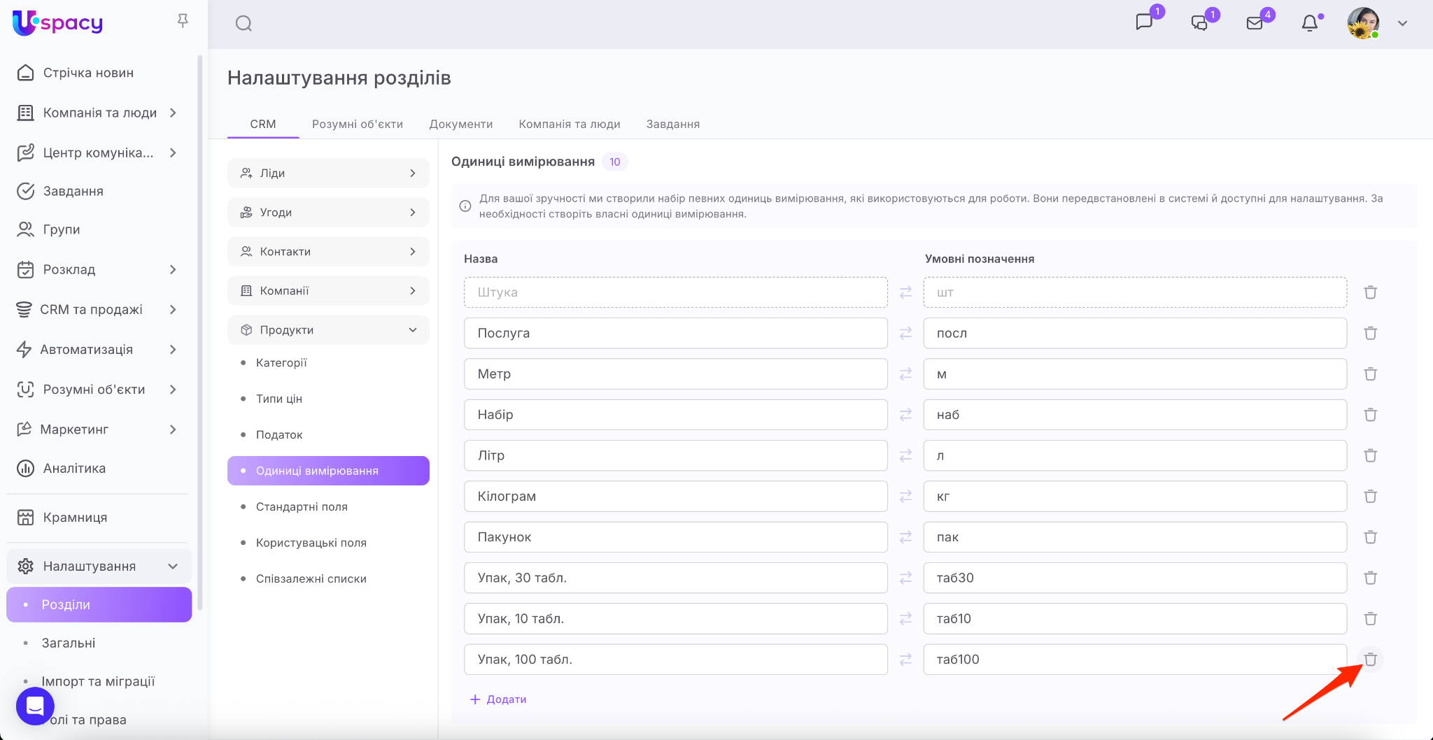Switch to Розумні об'єкти tab
Screen dimensions: 1433x740
357,124
